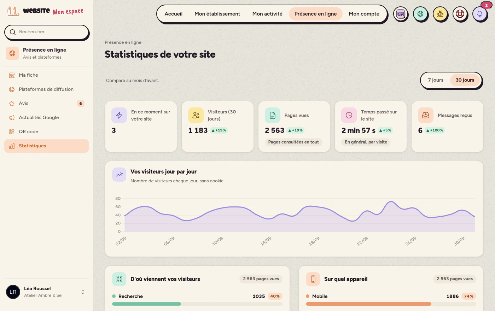Open Ma fiche in the sidebar
495x311 pixels.
pyautogui.click(x=46, y=75)
